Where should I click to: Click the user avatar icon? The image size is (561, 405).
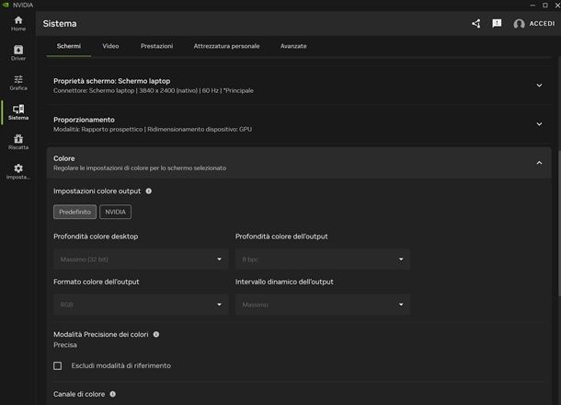click(519, 24)
